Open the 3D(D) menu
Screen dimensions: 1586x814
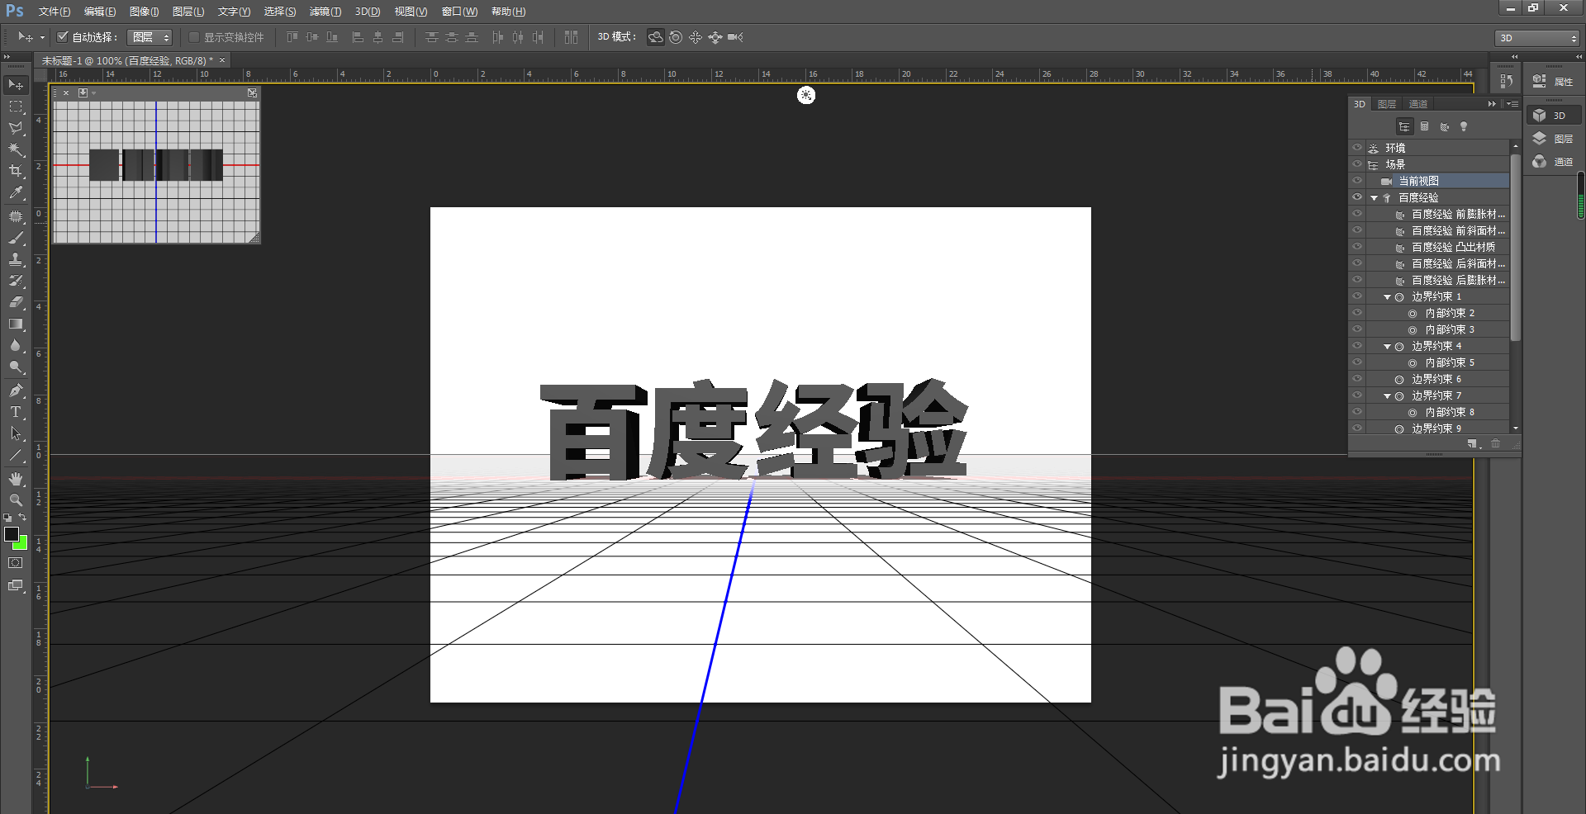click(368, 12)
